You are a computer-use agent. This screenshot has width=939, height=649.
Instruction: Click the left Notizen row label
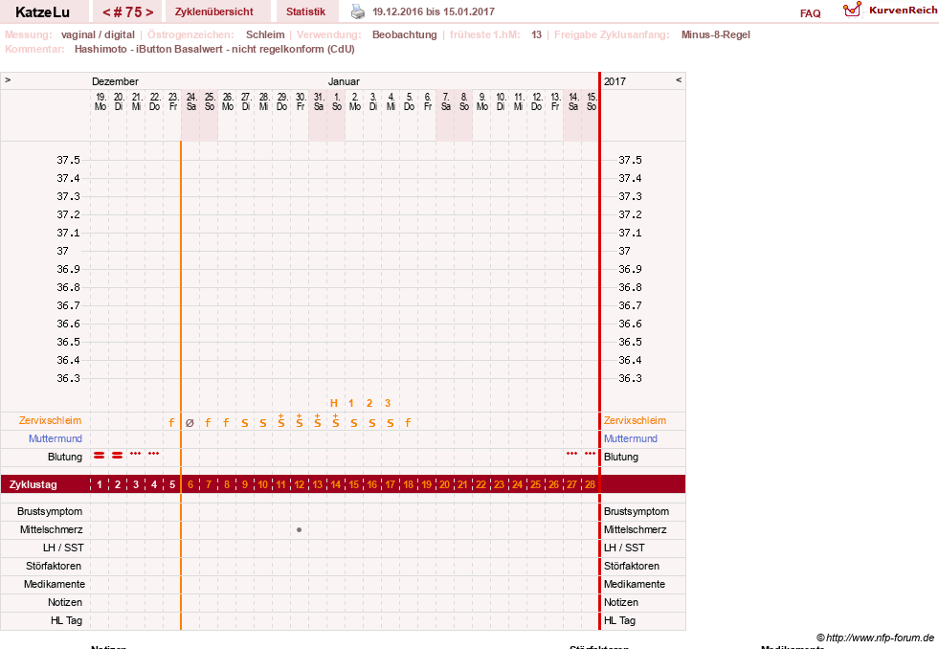click(65, 602)
